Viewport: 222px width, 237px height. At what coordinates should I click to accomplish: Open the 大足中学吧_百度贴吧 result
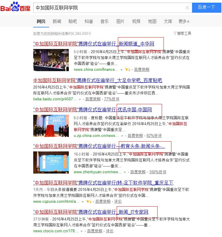[98, 80]
